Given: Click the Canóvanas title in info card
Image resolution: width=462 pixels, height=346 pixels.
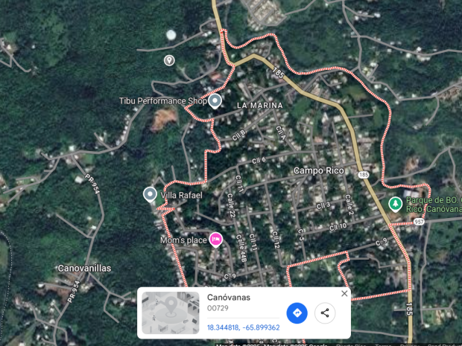Looking at the screenshot, I should pos(229,297).
